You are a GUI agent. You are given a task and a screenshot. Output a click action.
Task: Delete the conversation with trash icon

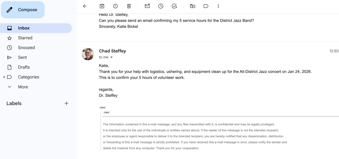click(x=129, y=6)
